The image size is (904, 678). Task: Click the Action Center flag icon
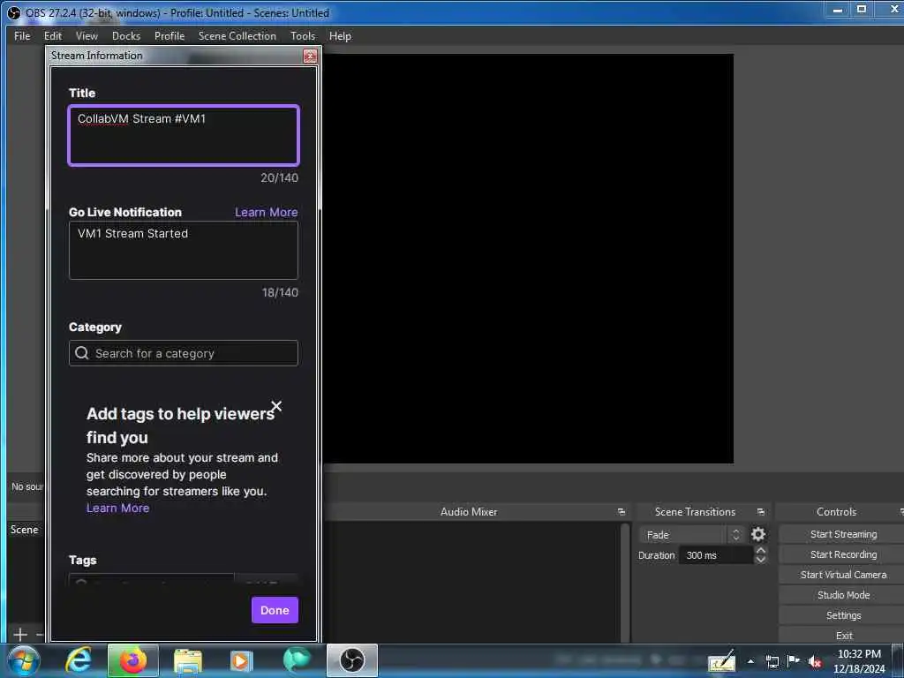pyautogui.click(x=794, y=661)
